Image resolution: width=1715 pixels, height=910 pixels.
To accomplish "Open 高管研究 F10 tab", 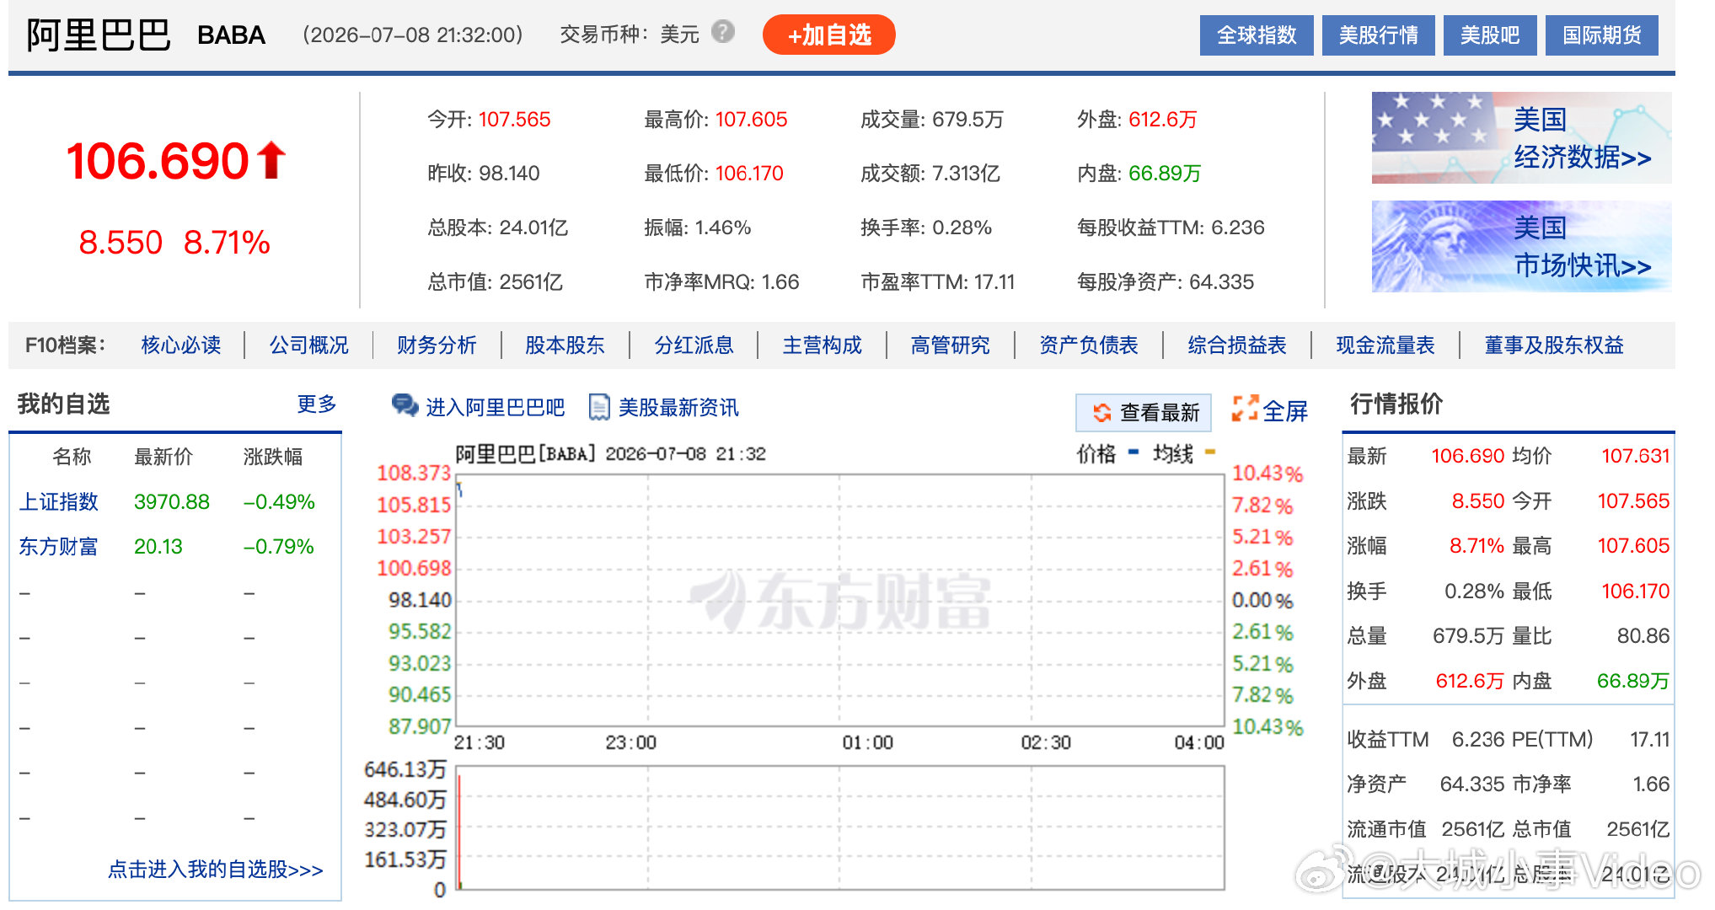I will [x=950, y=345].
